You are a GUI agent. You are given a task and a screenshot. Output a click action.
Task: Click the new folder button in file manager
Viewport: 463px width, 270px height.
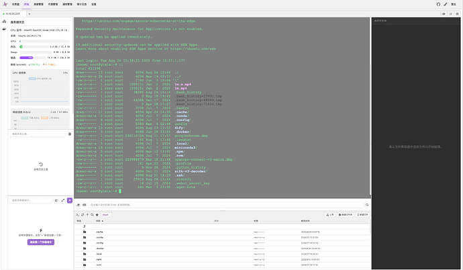346,215
